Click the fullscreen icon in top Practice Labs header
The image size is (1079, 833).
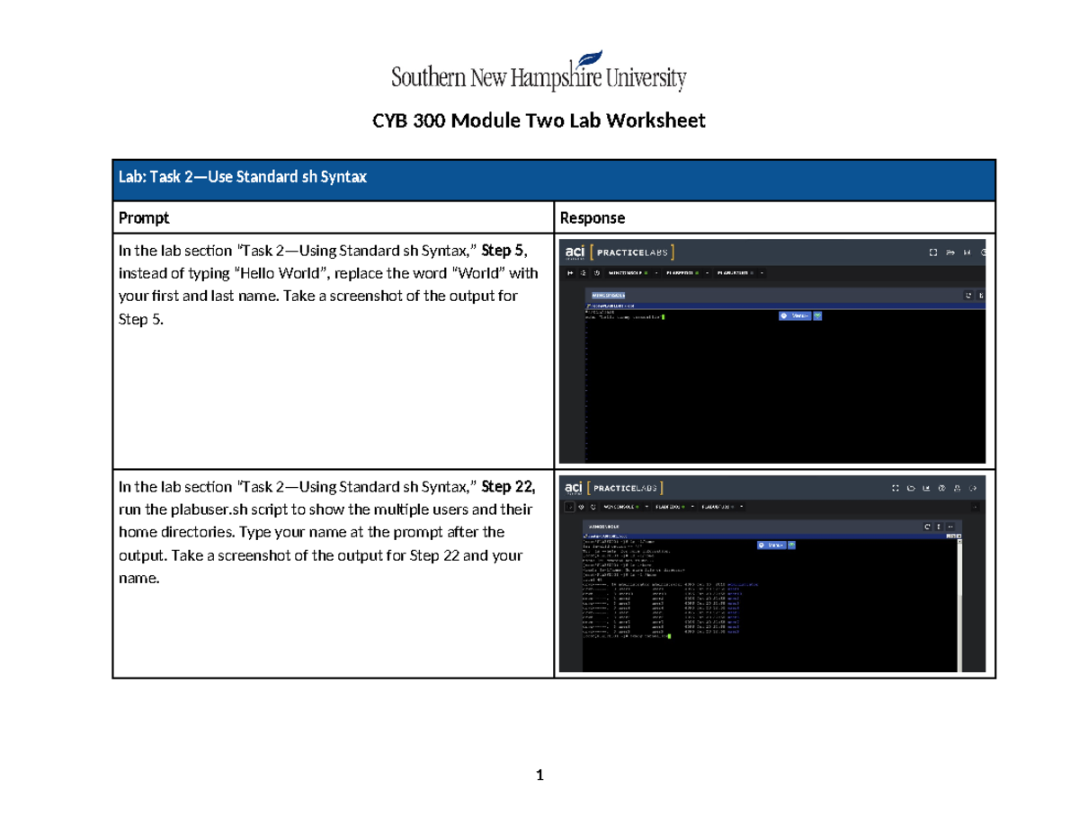[933, 252]
